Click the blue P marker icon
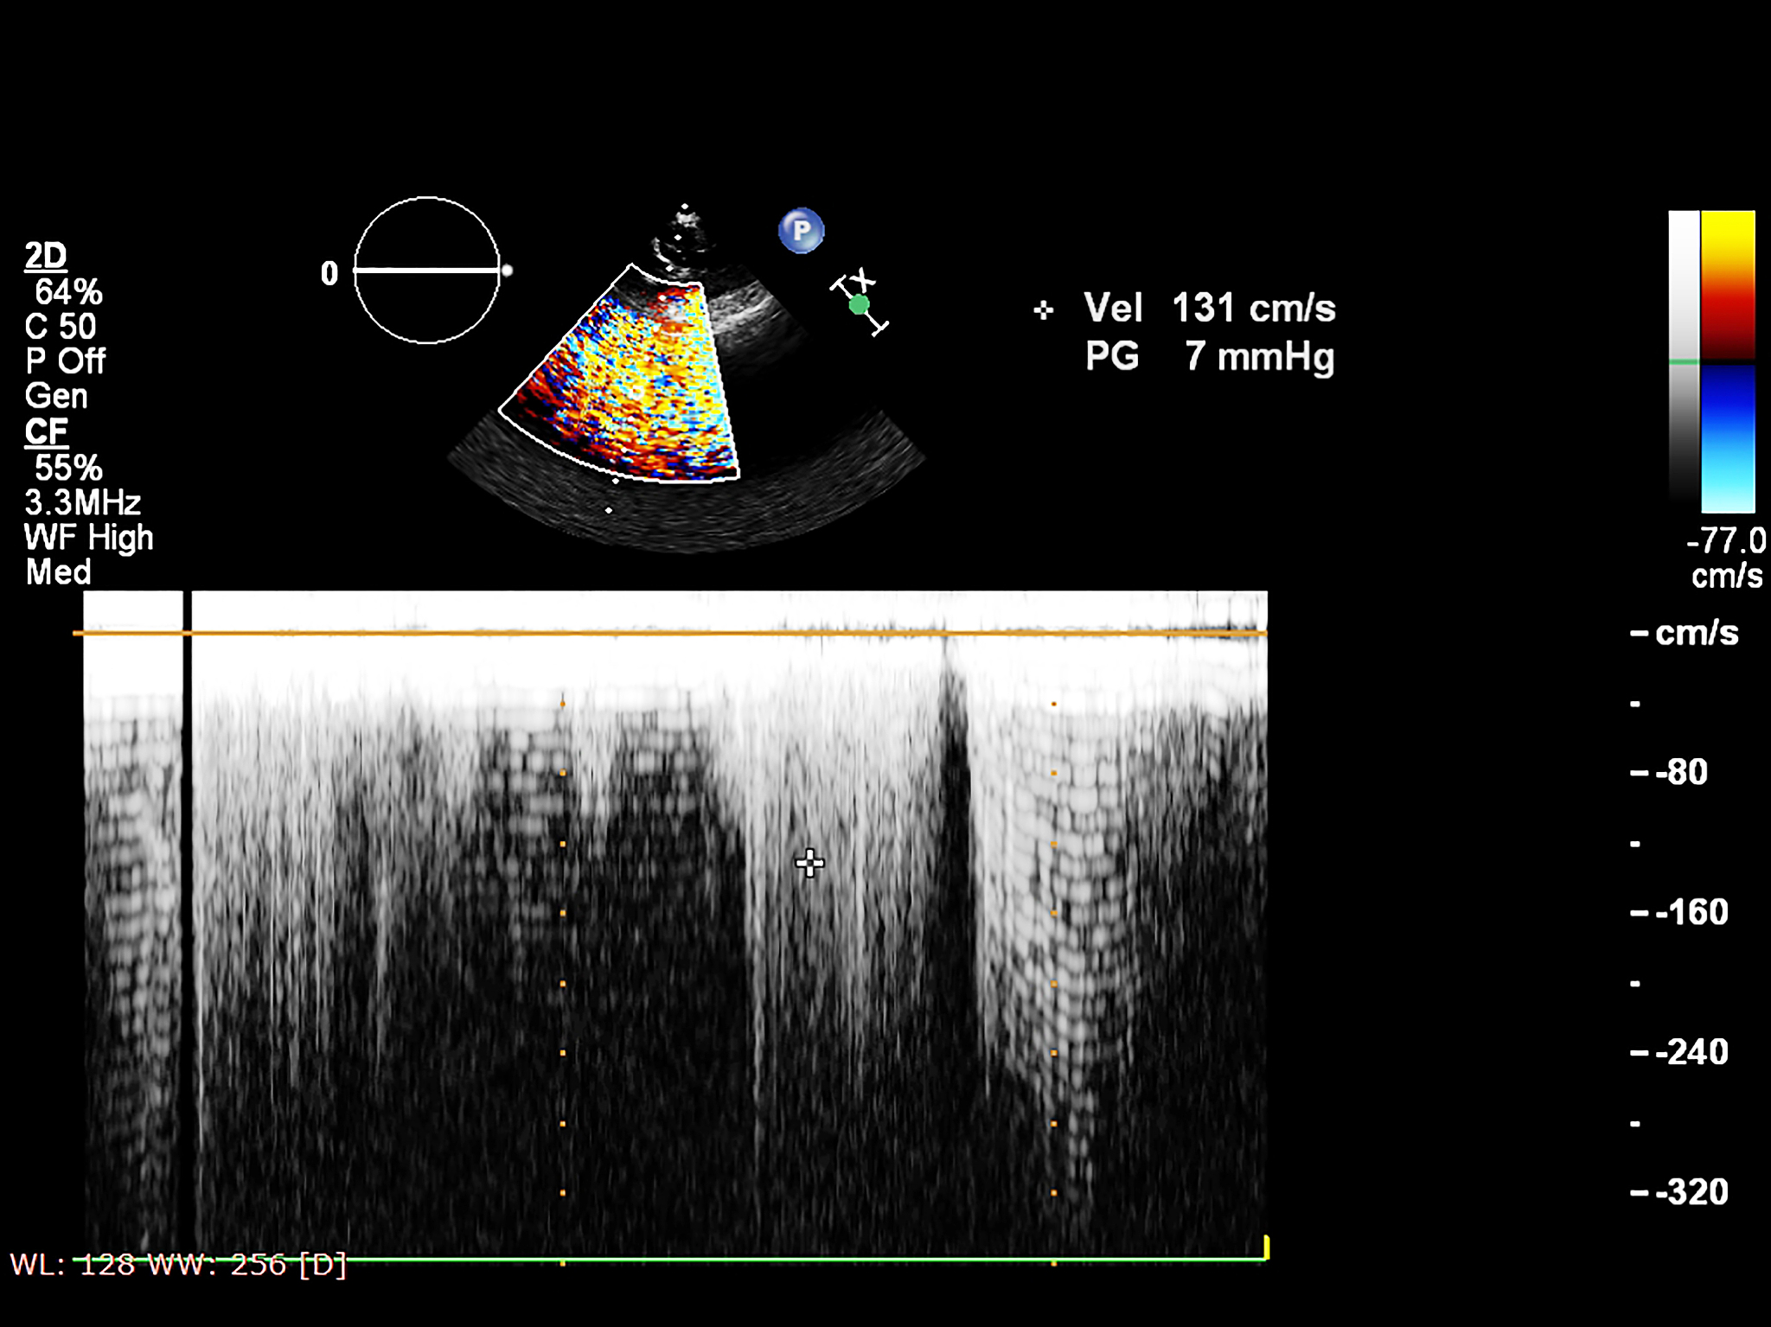Image resolution: width=1771 pixels, height=1327 pixels. click(x=801, y=231)
